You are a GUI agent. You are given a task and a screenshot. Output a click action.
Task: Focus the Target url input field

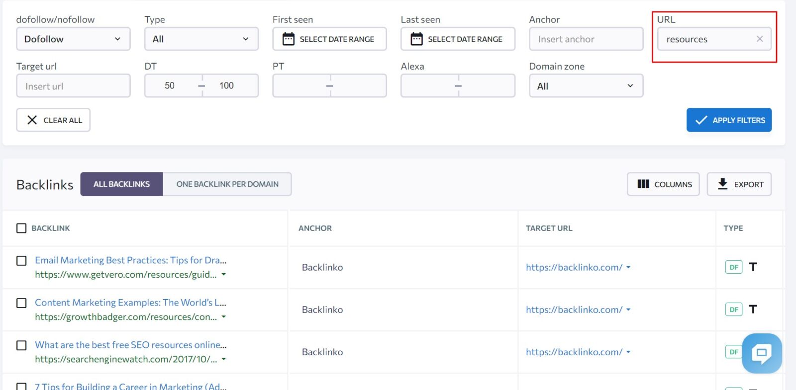73,85
